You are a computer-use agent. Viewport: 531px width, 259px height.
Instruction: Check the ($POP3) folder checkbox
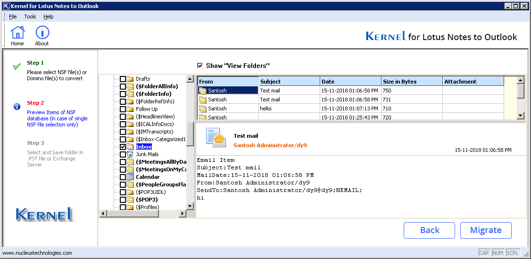123,200
